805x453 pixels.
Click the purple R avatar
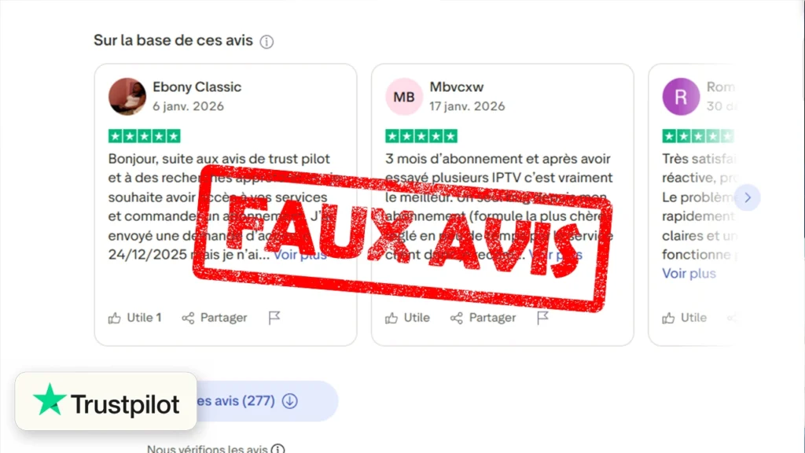(681, 97)
